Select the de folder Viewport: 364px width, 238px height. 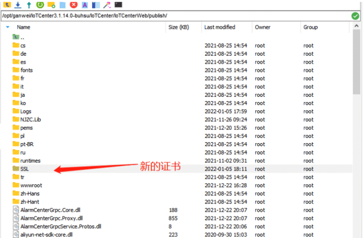(x=23, y=54)
